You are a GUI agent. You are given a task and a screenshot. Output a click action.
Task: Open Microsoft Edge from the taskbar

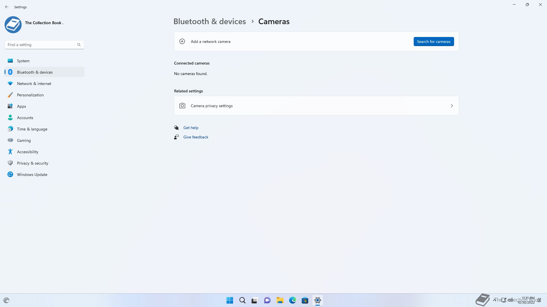point(292,300)
